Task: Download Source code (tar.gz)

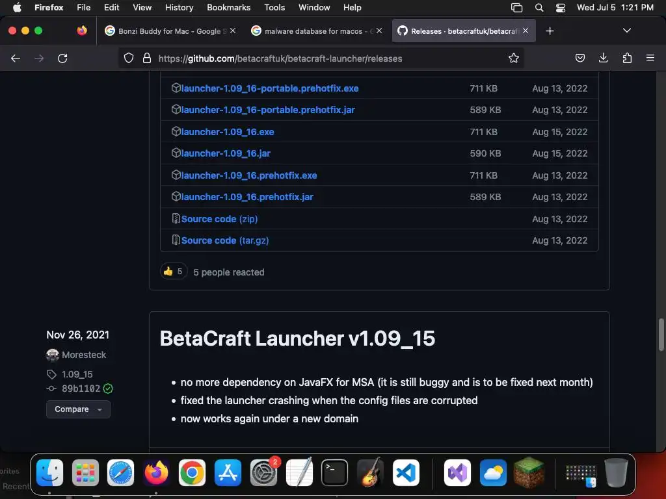Action: click(x=225, y=240)
